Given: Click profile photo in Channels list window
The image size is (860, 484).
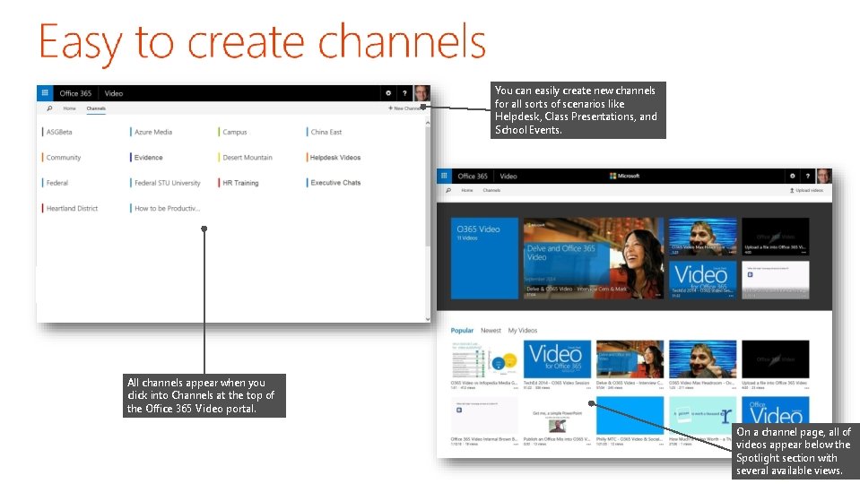Looking at the screenshot, I should pyautogui.click(x=421, y=93).
